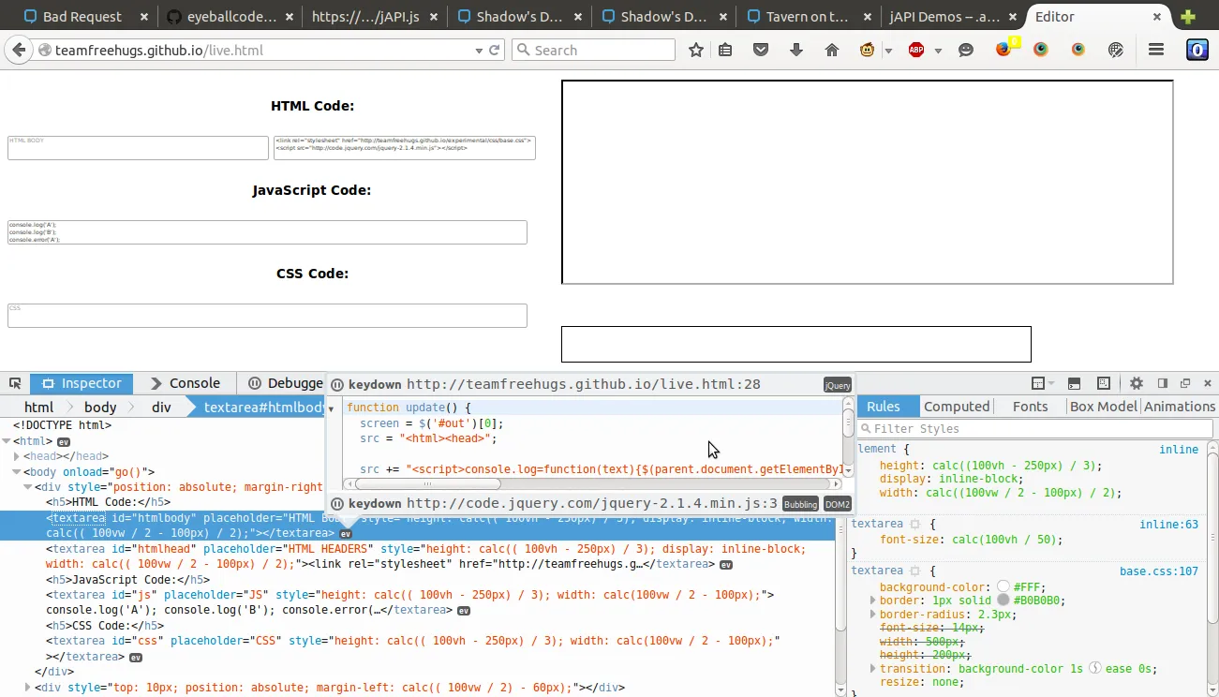Select div in the breadcrumb trail
Image resolution: width=1219 pixels, height=697 pixels.
click(161, 408)
